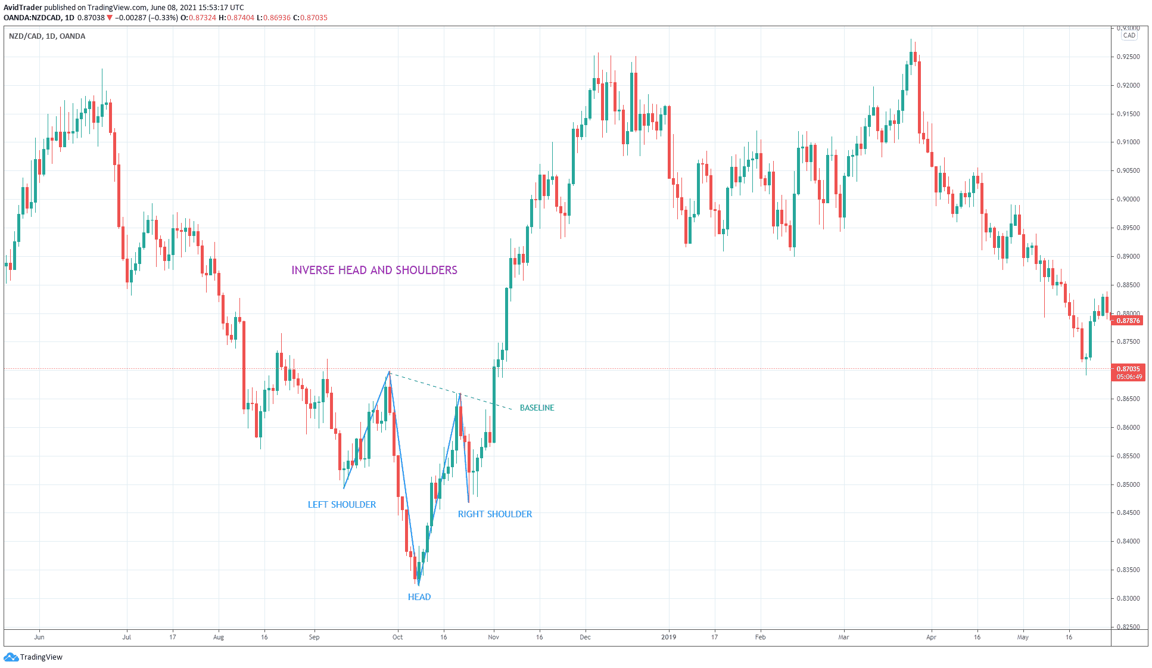The height and width of the screenshot is (668, 1152).
Task: Click the 05:06:49 countdown timer
Action: click(1129, 377)
